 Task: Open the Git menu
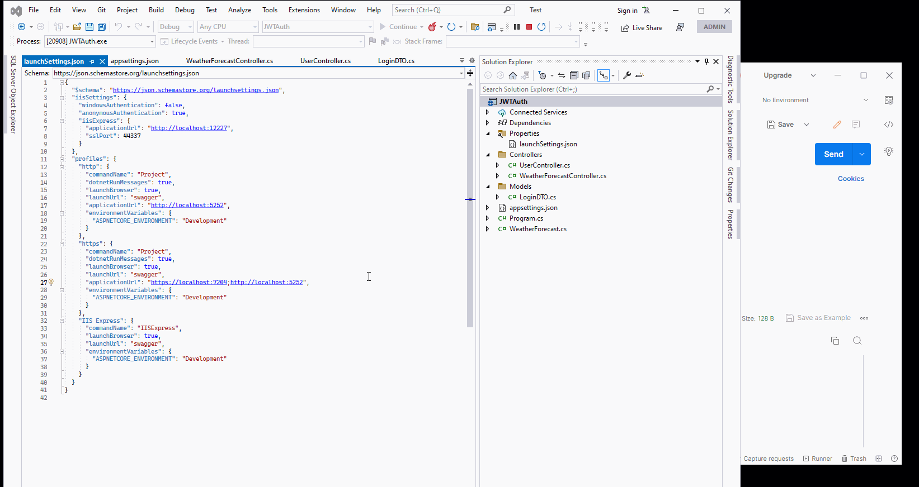(101, 10)
